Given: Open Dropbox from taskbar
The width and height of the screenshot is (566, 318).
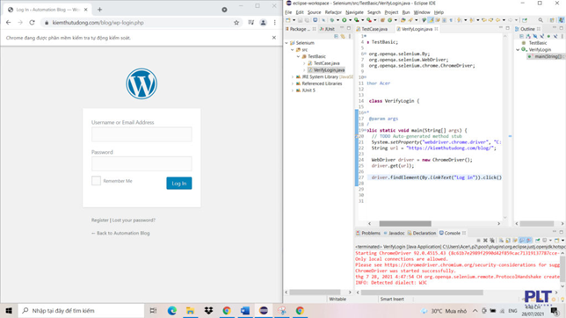Looking at the screenshot, I should click(208, 310).
